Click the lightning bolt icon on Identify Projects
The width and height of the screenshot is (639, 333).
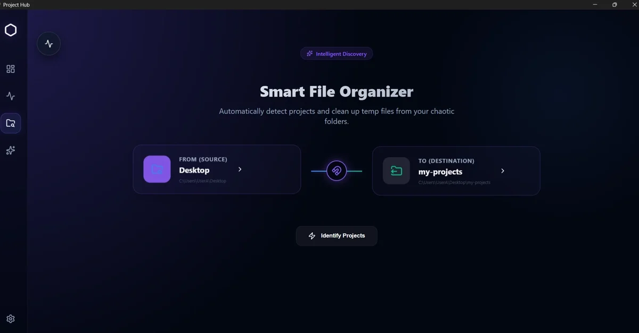pos(312,236)
